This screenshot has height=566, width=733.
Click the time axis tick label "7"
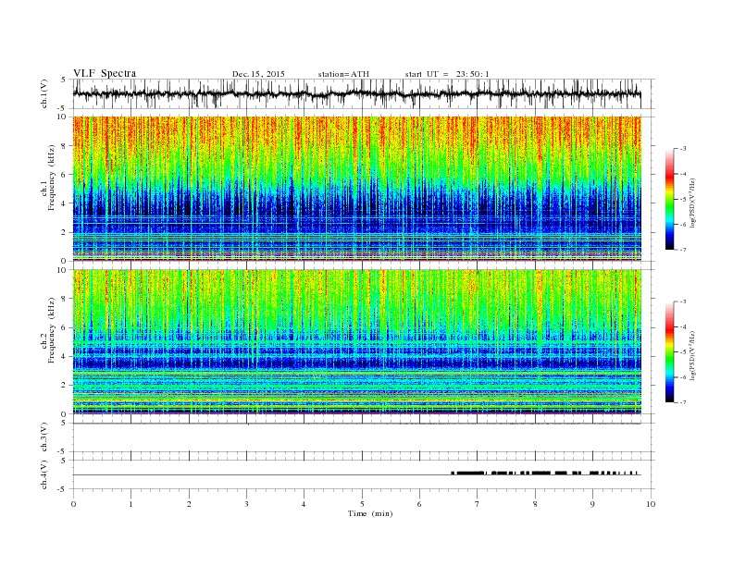(478, 504)
